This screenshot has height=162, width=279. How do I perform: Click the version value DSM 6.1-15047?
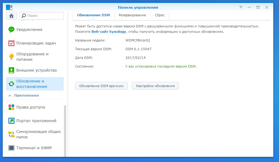(139, 49)
